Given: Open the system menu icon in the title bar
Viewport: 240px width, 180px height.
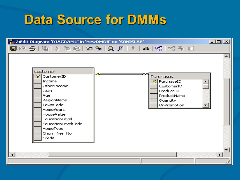Looking at the screenshot, I should [12, 42].
